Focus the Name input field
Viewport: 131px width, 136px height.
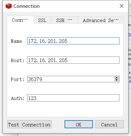73,41
